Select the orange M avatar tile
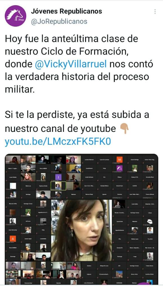This screenshot has height=287, width=163. coord(119,160)
